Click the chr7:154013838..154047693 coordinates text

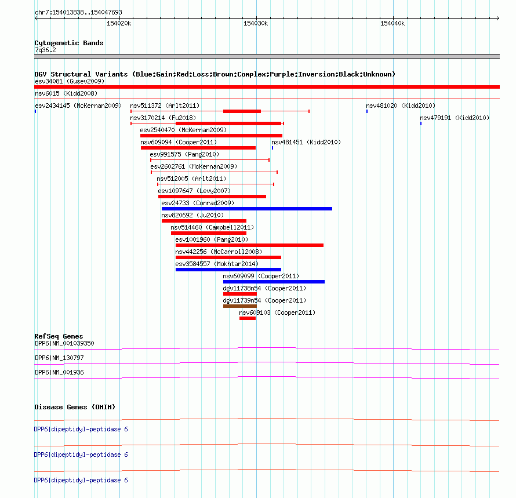click(x=78, y=12)
